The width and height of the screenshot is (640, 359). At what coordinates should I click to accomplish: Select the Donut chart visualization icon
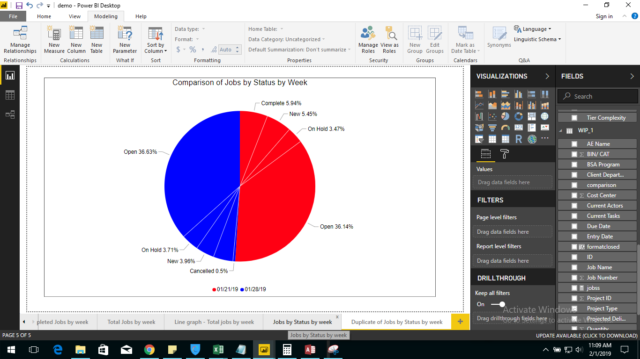[519, 116]
